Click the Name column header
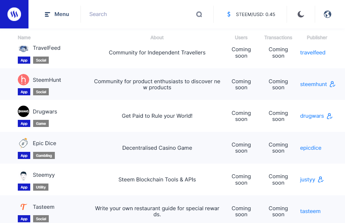This screenshot has width=345, height=223. [x=24, y=38]
